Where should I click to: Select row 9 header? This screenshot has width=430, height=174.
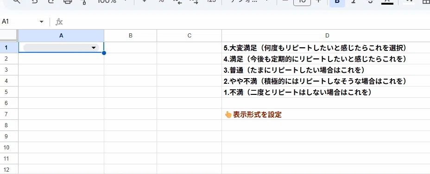(9, 137)
